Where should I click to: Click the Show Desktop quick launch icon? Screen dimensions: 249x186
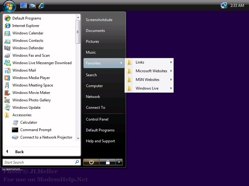tap(23, 6)
